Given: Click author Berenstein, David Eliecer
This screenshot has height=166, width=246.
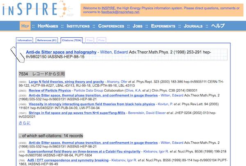Looking at the screenshot, I should point(147,113).
